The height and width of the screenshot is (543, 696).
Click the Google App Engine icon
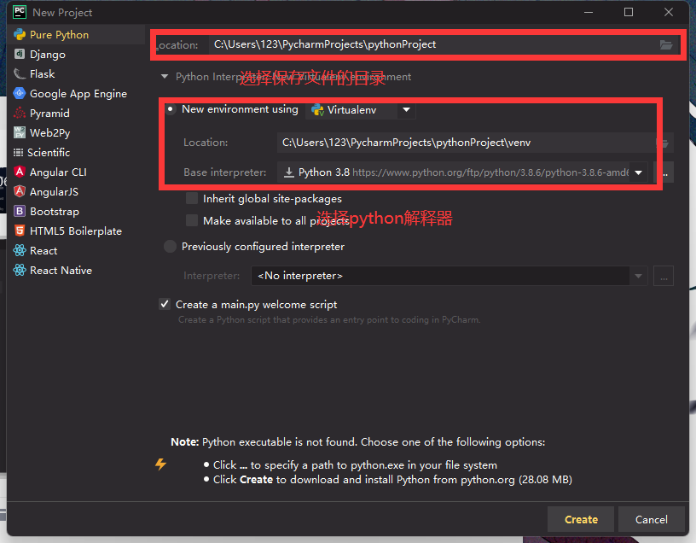click(20, 93)
